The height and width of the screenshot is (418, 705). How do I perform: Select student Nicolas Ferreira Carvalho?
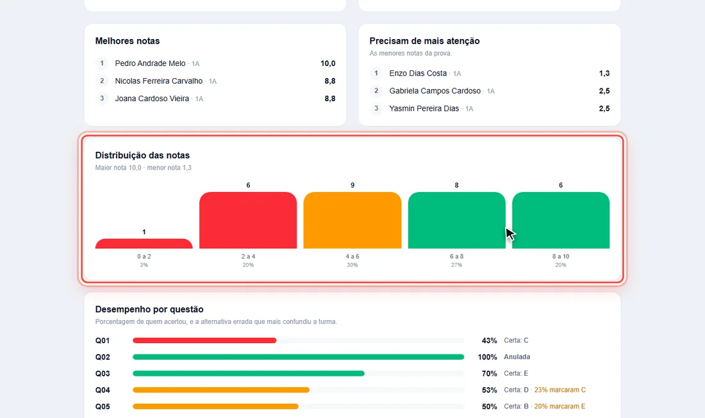[x=159, y=81]
